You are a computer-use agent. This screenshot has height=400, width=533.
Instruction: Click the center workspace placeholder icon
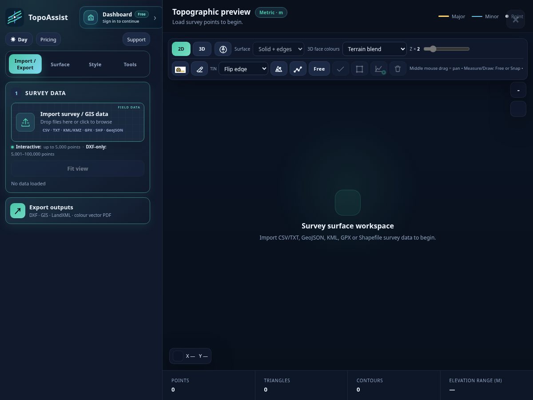347,203
